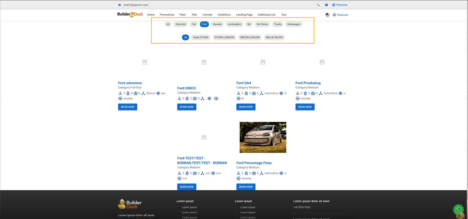Screen dimensions: 468x219
Task: Click the Florencia user account icon in navbar
Action: point(334,15)
